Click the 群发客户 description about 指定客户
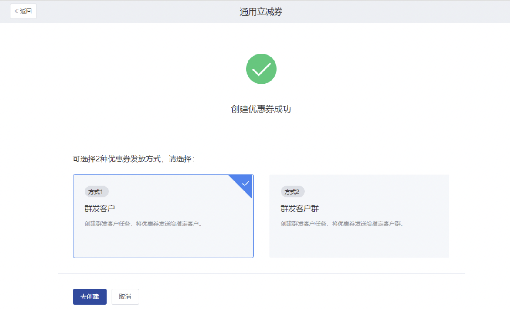This screenshot has height=309, width=510. 143,224
